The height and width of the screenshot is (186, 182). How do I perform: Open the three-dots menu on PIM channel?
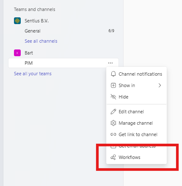pos(110,63)
